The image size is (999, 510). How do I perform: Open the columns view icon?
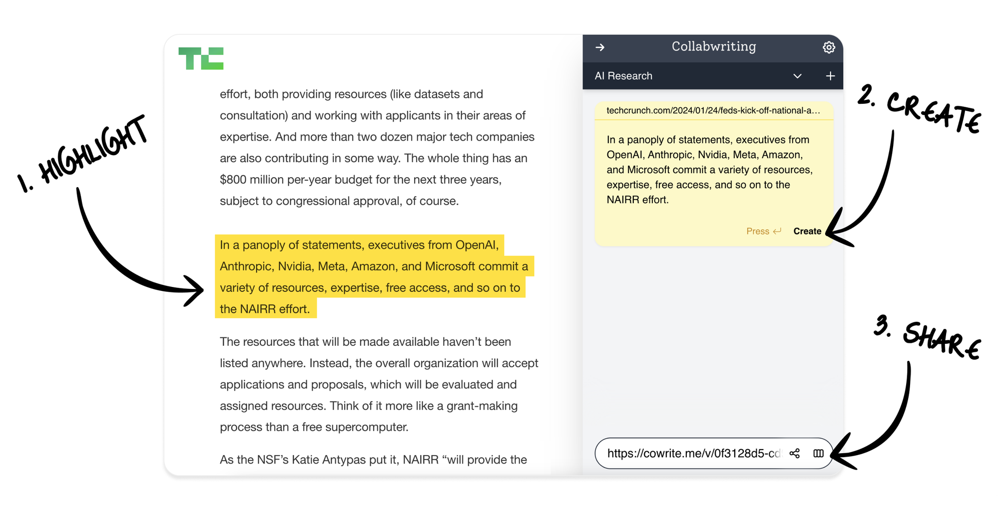pyautogui.click(x=818, y=453)
